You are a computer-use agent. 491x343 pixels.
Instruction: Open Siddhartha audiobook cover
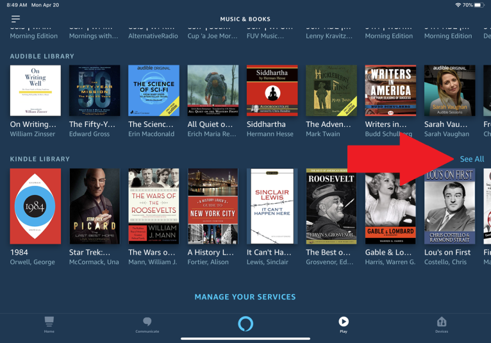pos(272,90)
